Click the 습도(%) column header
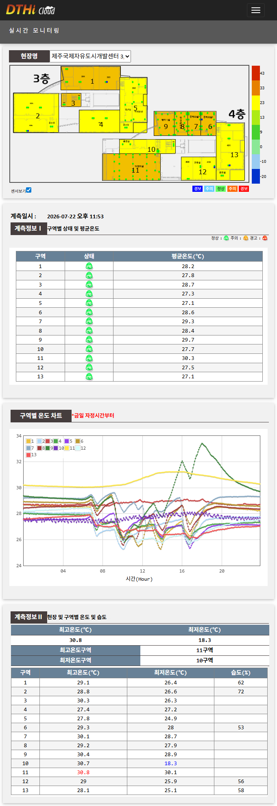277x806 pixels. click(241, 673)
